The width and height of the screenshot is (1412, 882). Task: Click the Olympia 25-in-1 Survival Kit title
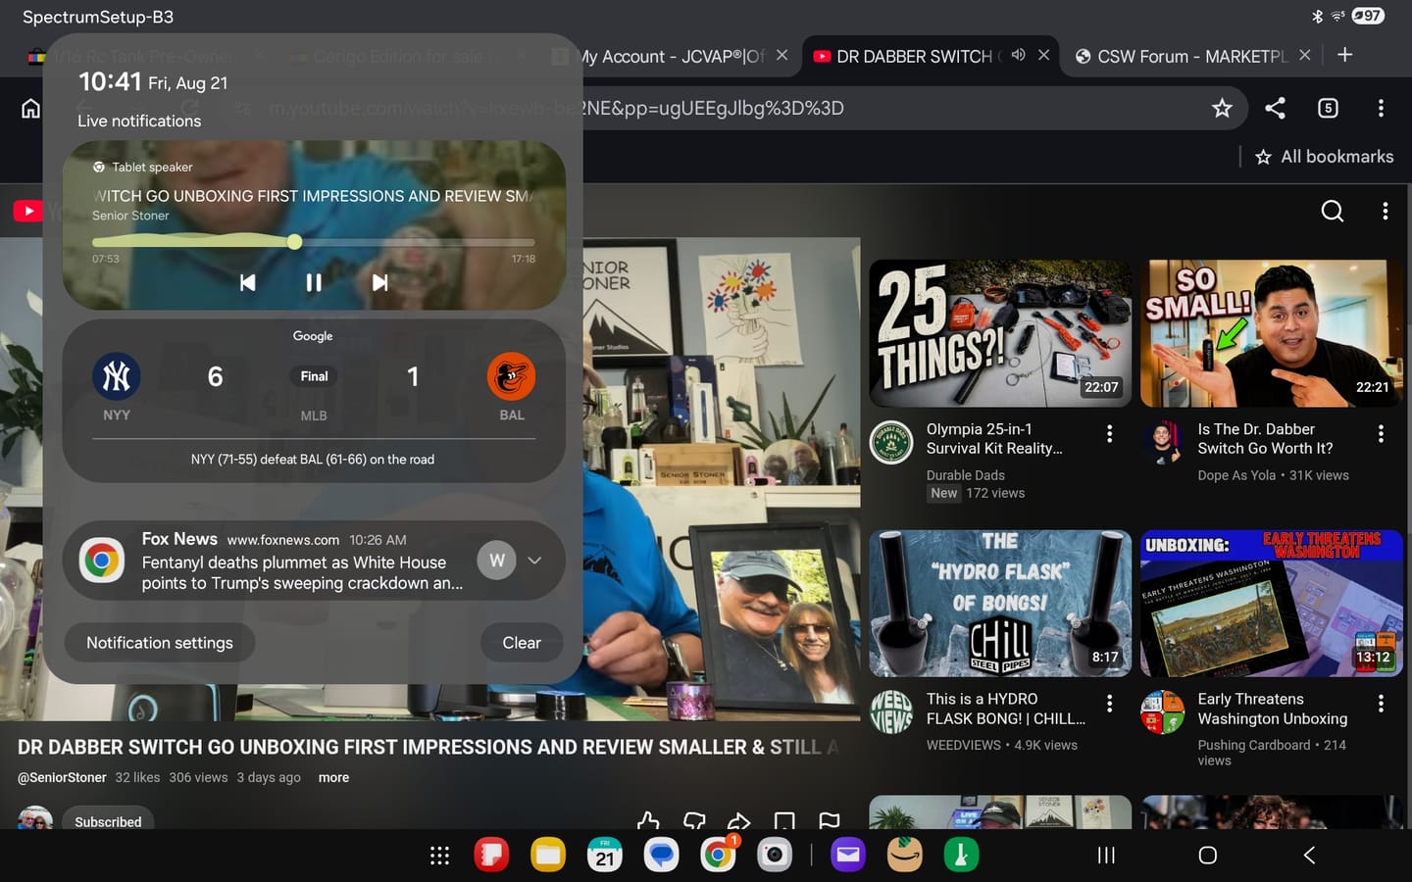pos(994,438)
